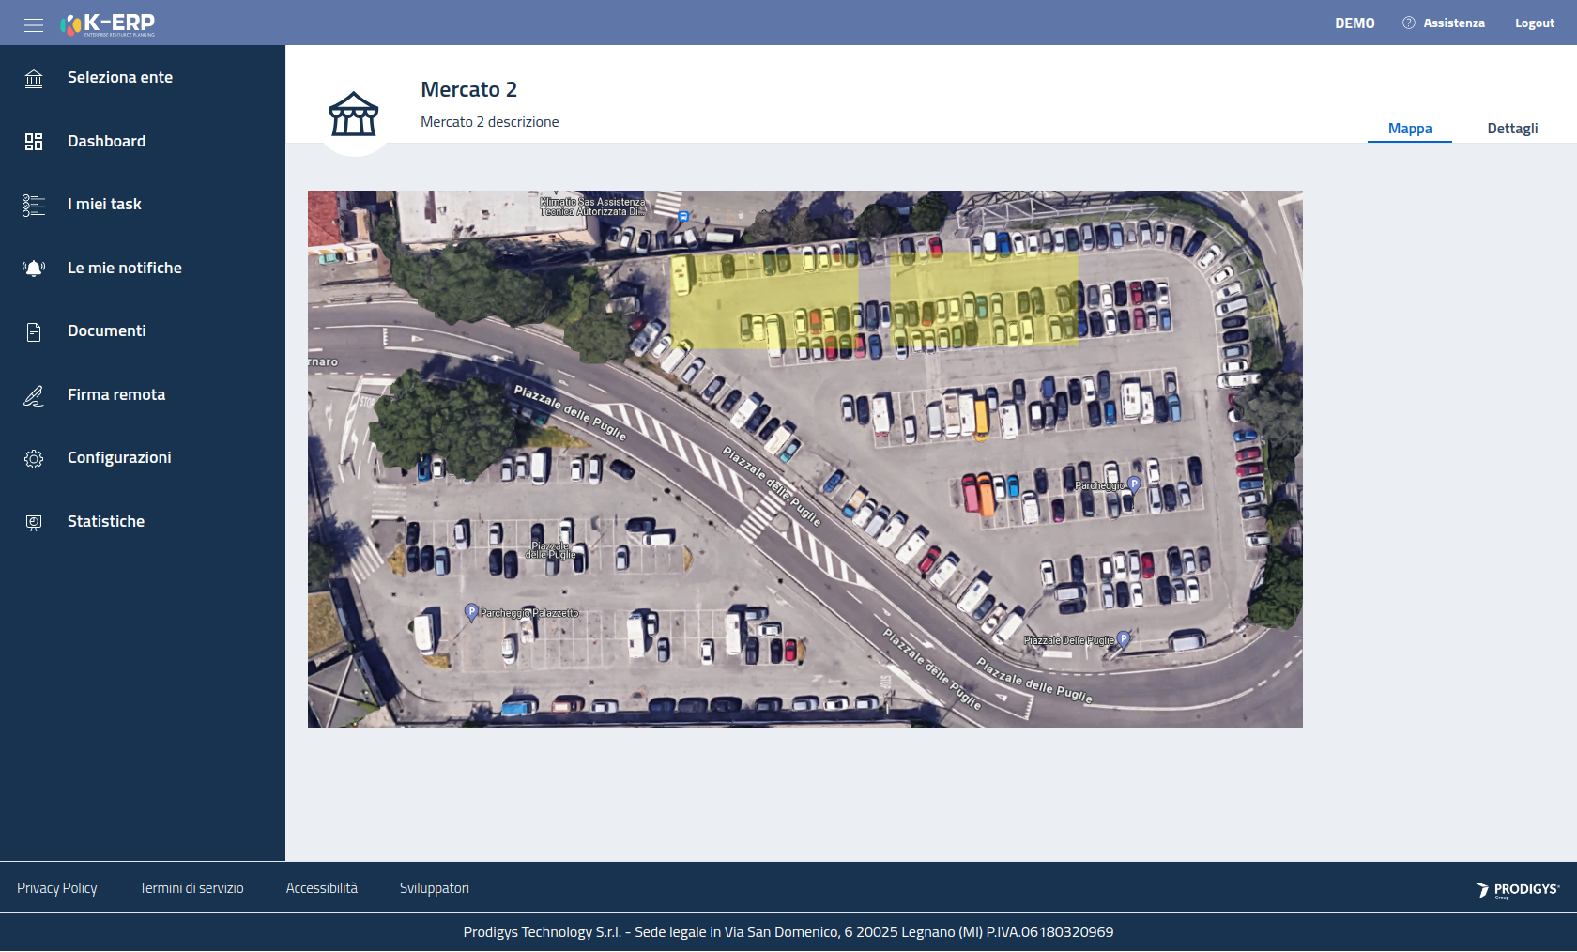Click the left yellow highlighted market area
The height and width of the screenshot is (952, 1577).
tap(764, 300)
